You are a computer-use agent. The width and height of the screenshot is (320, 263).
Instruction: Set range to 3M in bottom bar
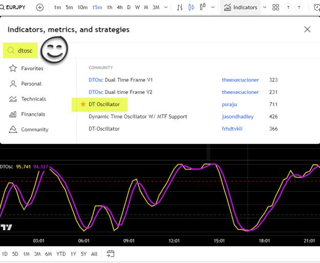click(x=37, y=254)
